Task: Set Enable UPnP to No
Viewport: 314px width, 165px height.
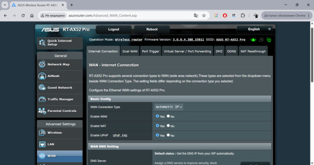Action: coord(168,135)
